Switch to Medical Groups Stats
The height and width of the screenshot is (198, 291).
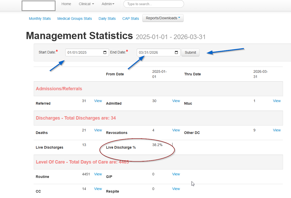(75, 19)
